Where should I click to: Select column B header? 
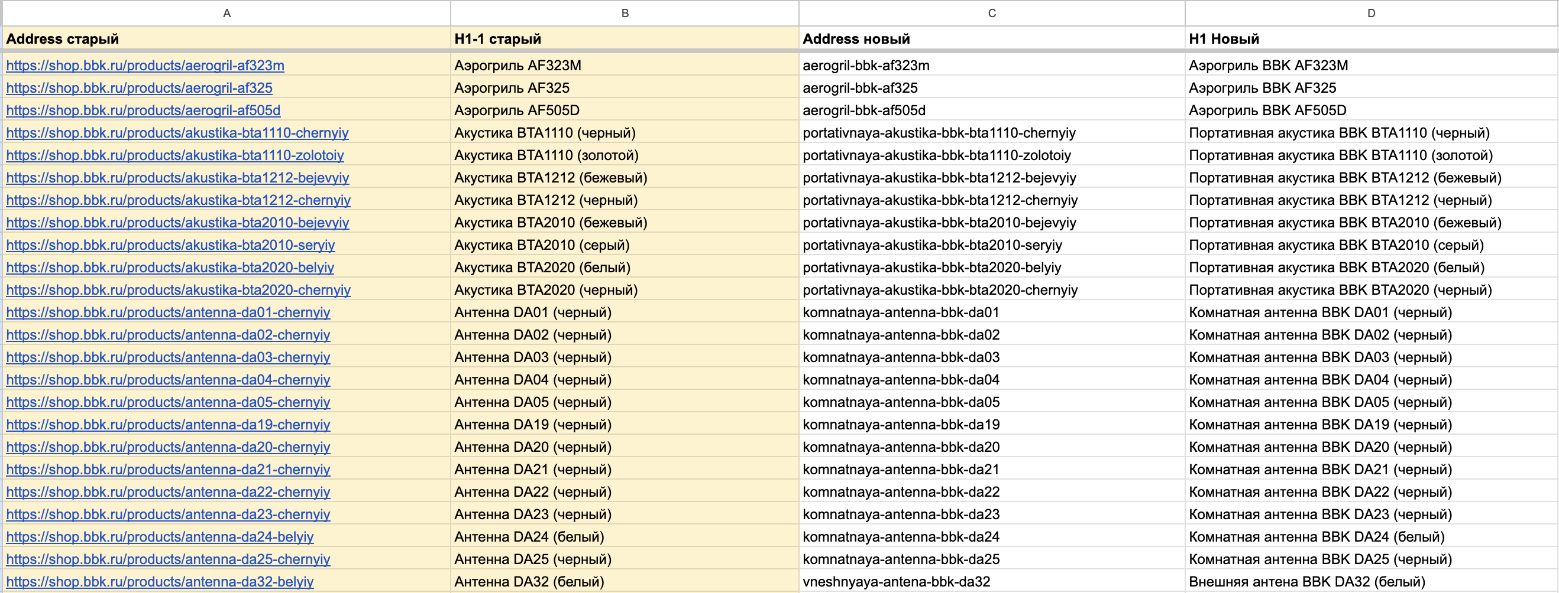pyautogui.click(x=625, y=12)
